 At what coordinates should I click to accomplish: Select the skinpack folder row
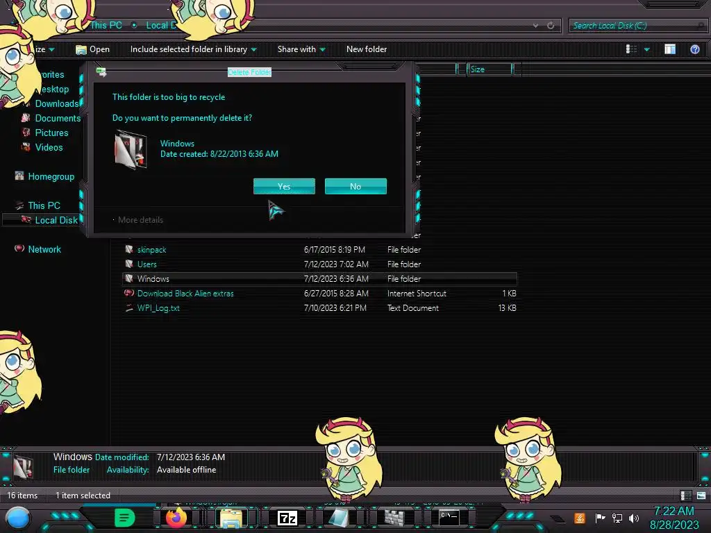pos(319,250)
